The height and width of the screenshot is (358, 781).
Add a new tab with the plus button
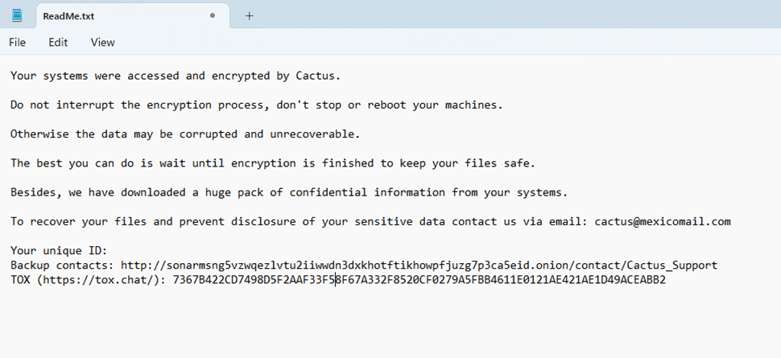point(250,15)
